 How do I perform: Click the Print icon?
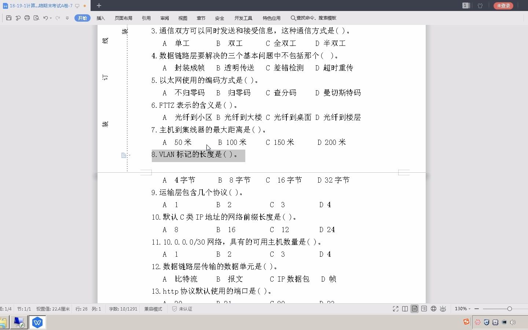pos(27,18)
